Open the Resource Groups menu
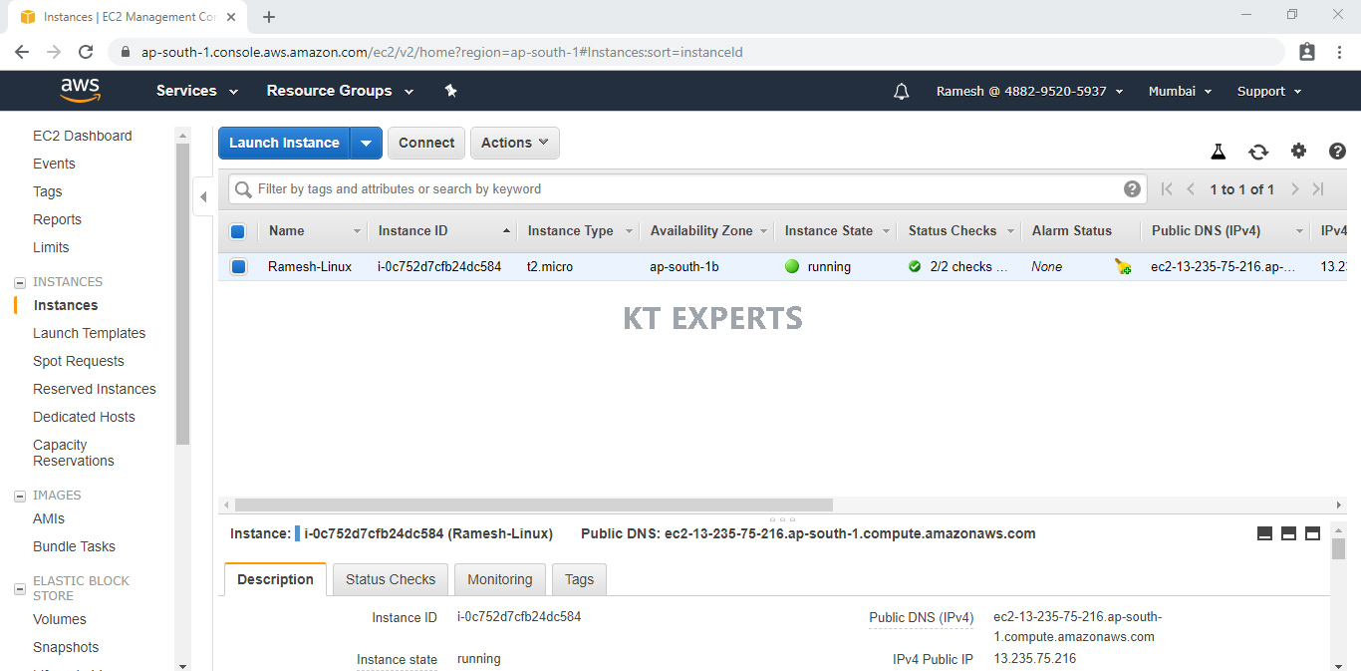Viewport: 1361px width, 671px height. tap(340, 91)
